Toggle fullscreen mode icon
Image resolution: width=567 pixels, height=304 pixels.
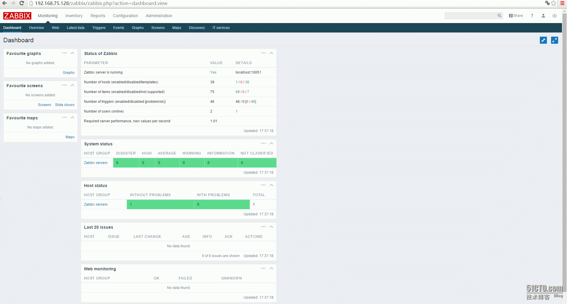click(x=555, y=40)
